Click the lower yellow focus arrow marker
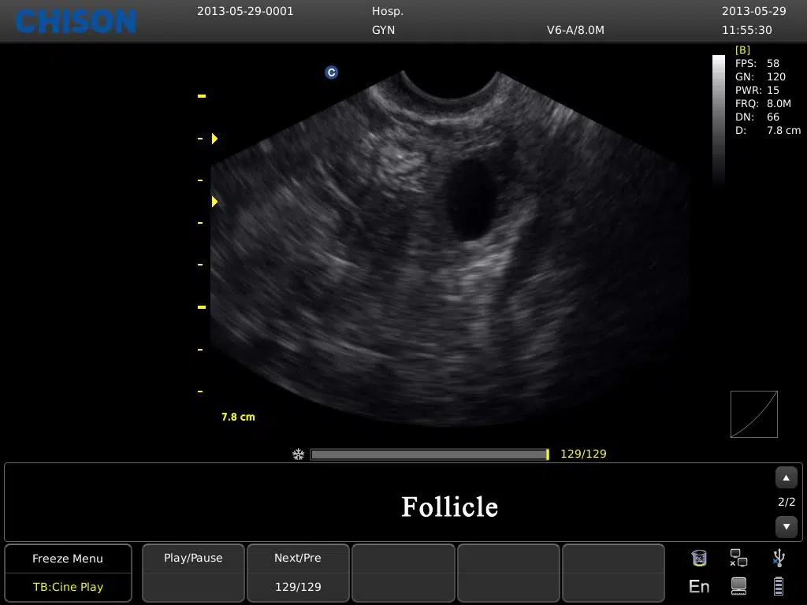 click(214, 202)
